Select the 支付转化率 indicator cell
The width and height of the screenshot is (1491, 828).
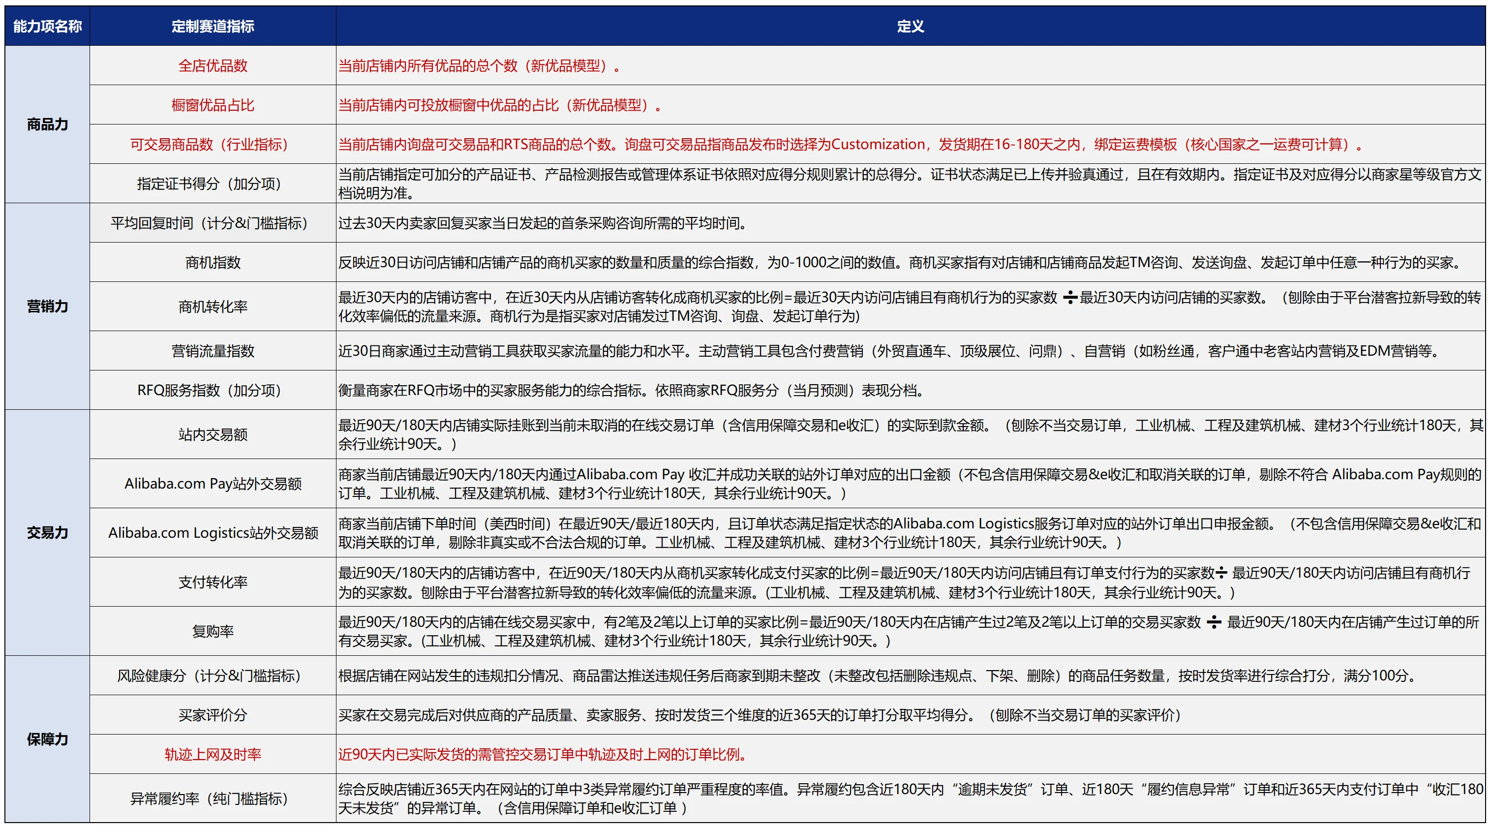(x=213, y=582)
